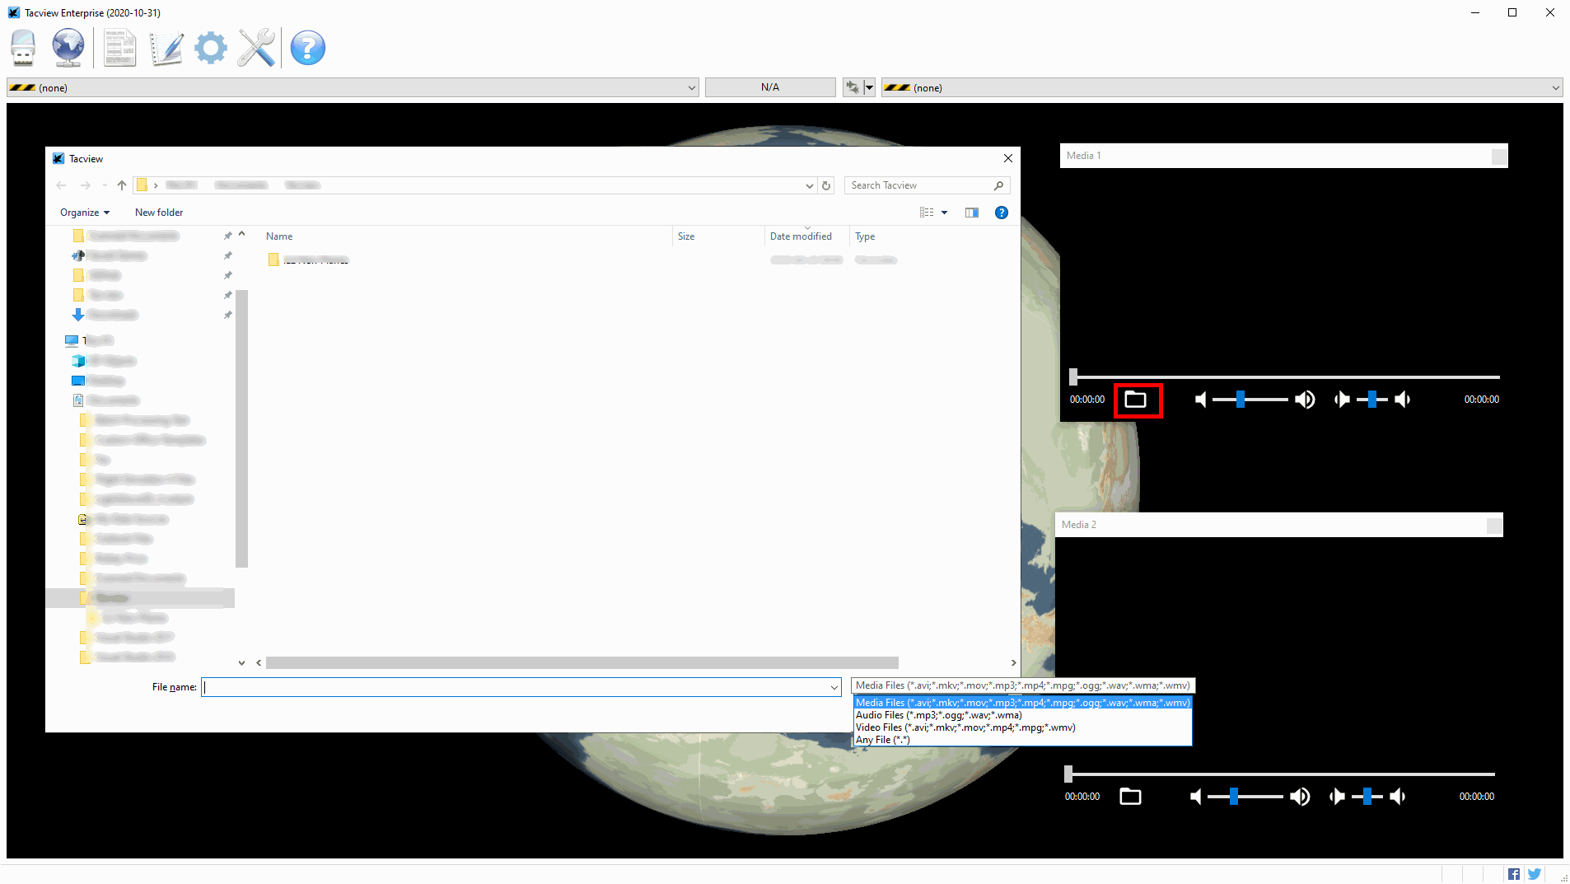Click Media 1 right balance speaker icon
Screen dimensions: 1570x884
(1403, 400)
